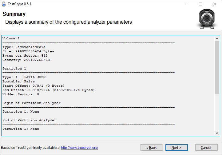Click 'Partition 1: None' under Begin analyzer
Image resolution: width=222 pixels, height=155 pixels.
click(x=21, y=112)
